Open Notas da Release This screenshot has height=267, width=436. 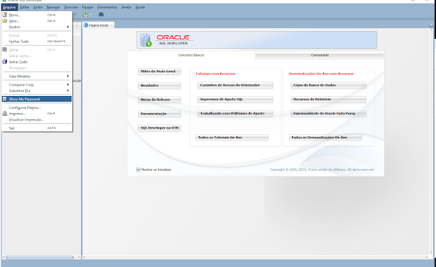point(159,99)
